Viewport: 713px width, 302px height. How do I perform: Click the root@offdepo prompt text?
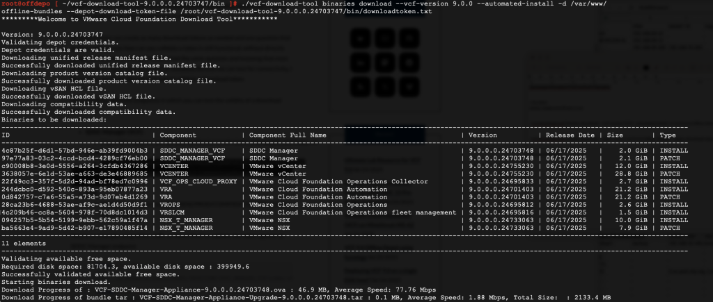pos(26,3)
